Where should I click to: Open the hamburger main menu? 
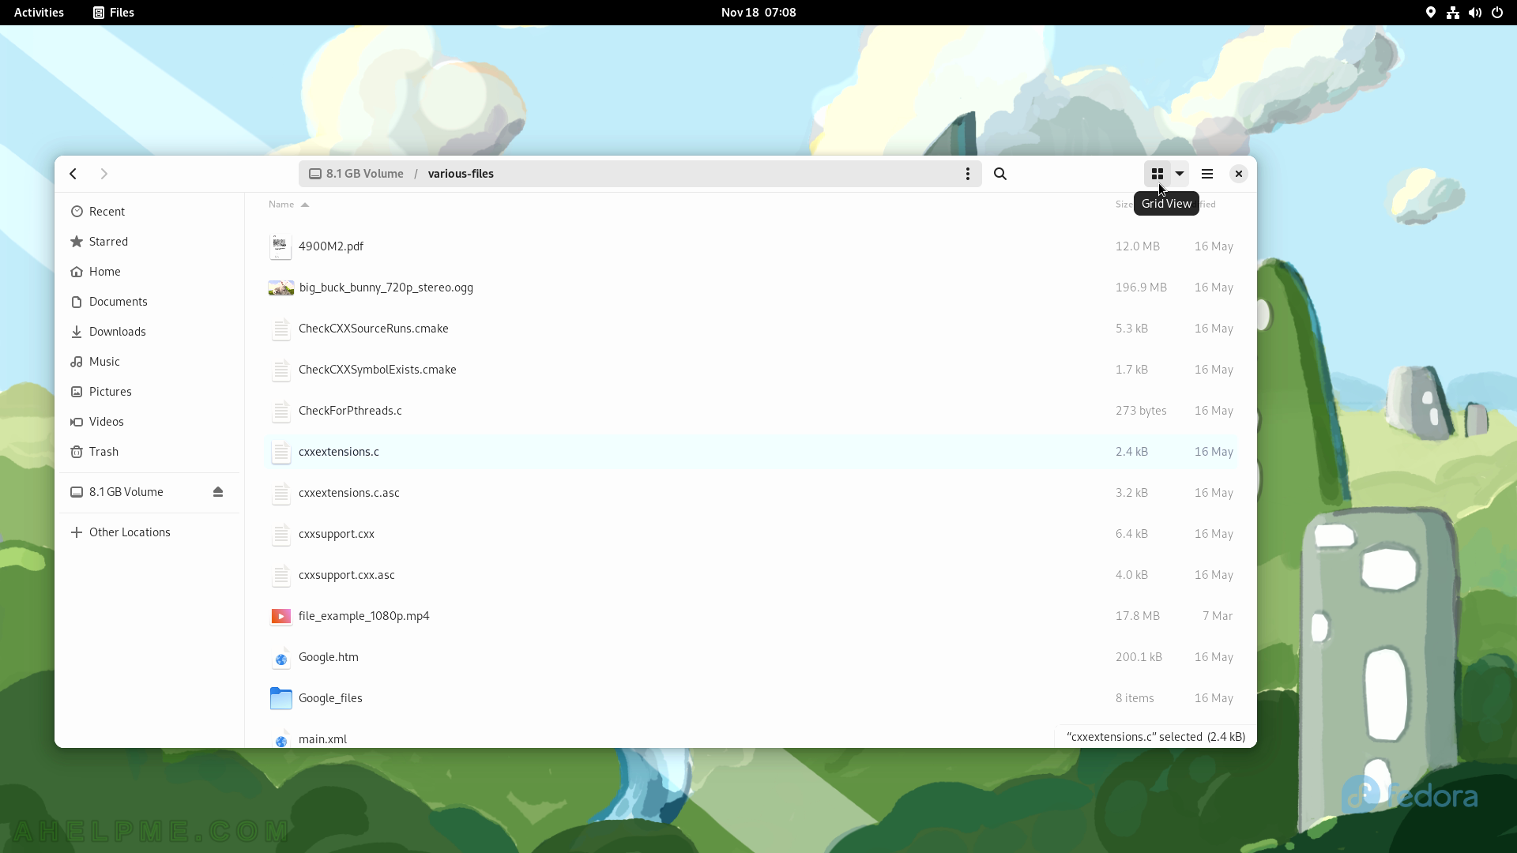coord(1207,174)
